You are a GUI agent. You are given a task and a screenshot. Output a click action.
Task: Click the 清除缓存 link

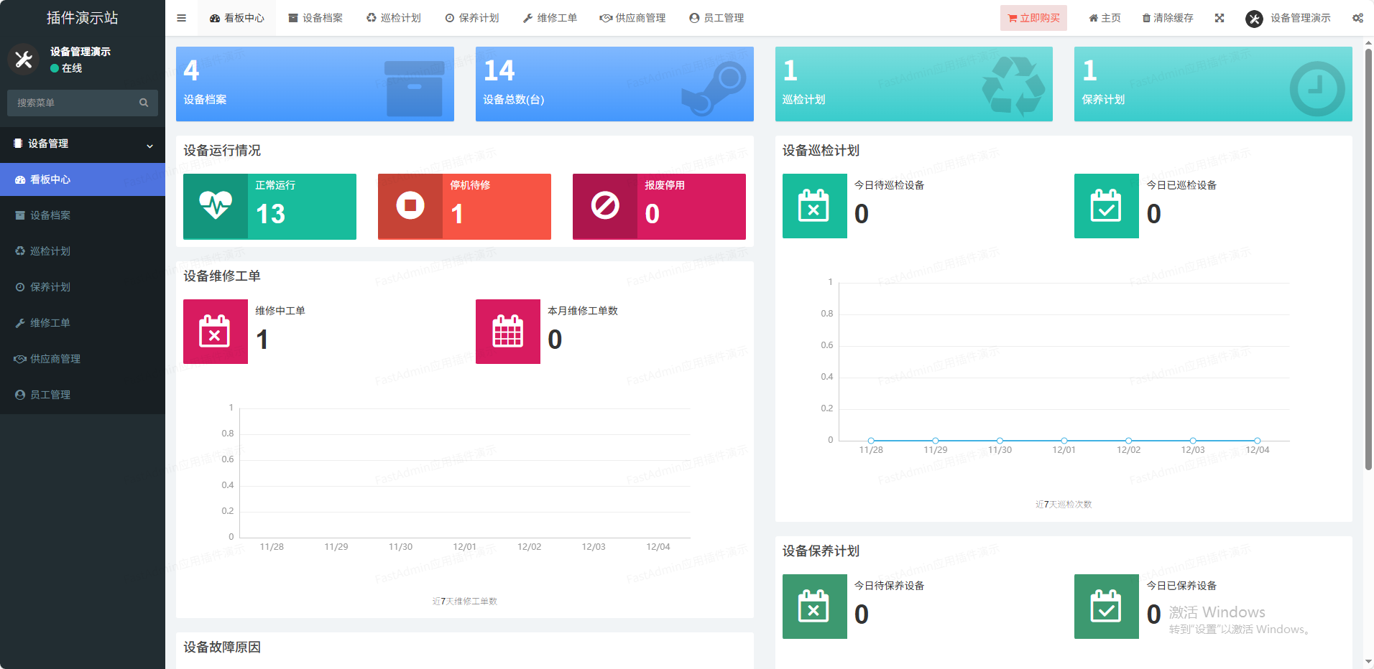tap(1168, 18)
